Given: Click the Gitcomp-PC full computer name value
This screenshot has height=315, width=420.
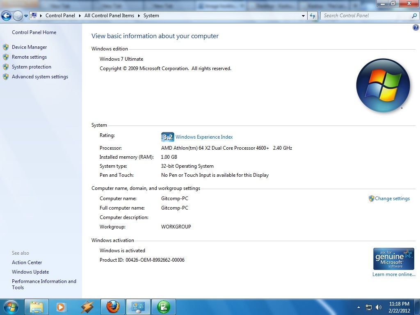Looking at the screenshot, I should (x=175, y=208).
